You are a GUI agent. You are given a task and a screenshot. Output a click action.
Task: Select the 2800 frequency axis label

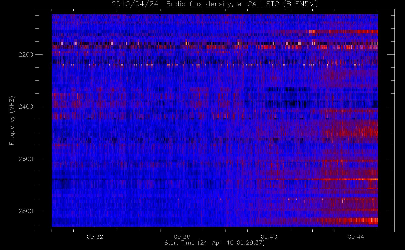click(x=26, y=211)
